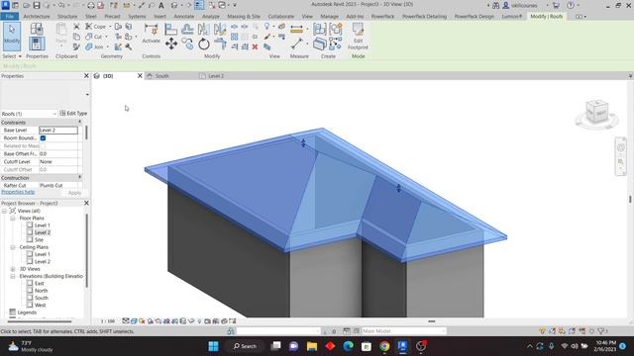Viewport: 634px width, 356px height.
Task: Click the red Delete X icon
Action: pyautogui.click(x=255, y=46)
